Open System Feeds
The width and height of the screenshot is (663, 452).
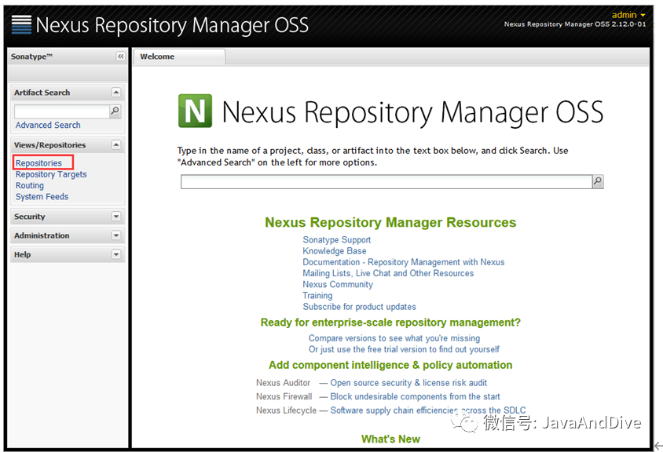[x=42, y=197]
